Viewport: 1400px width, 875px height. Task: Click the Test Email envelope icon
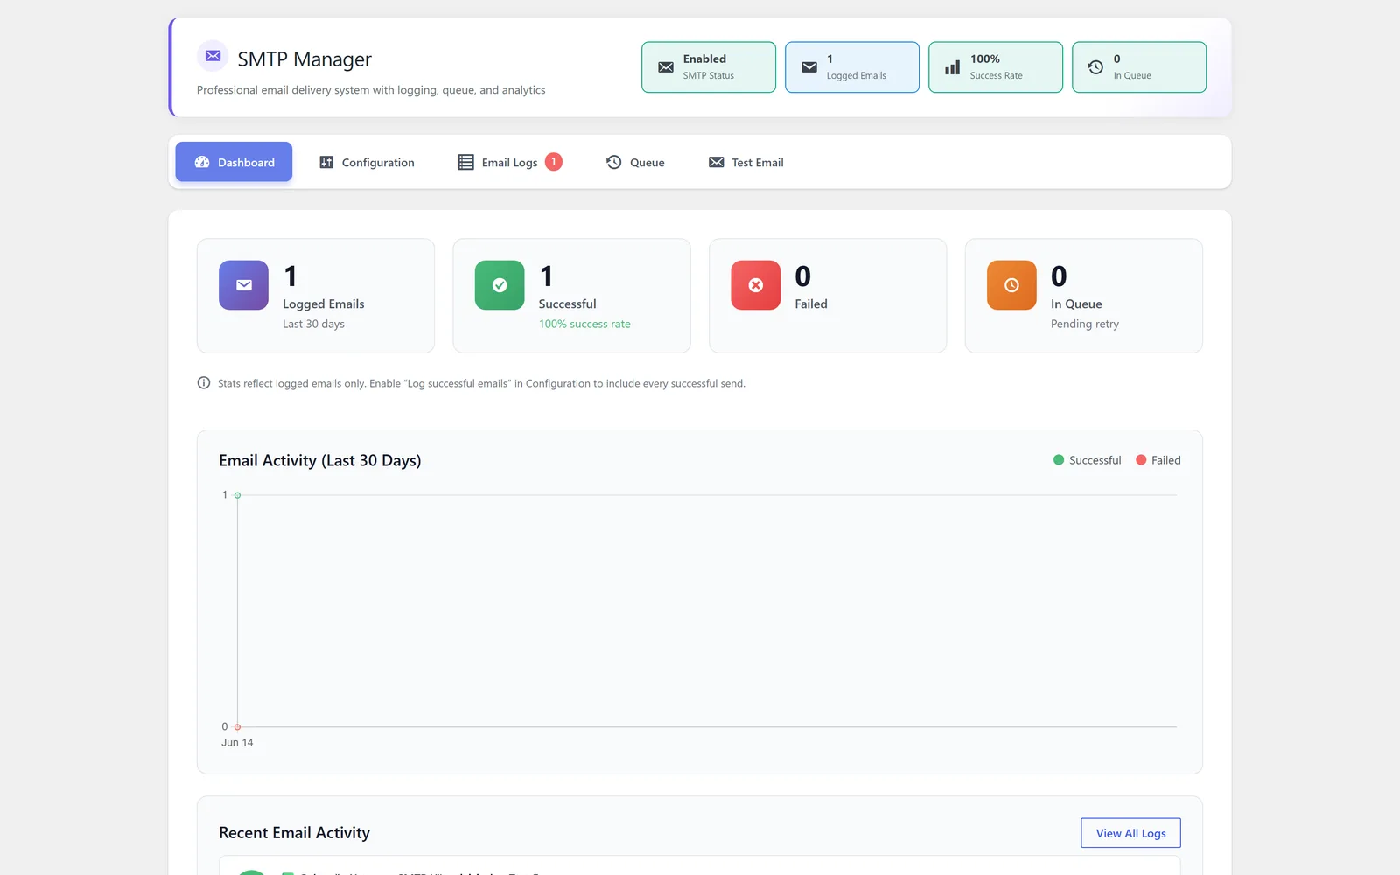click(x=716, y=162)
